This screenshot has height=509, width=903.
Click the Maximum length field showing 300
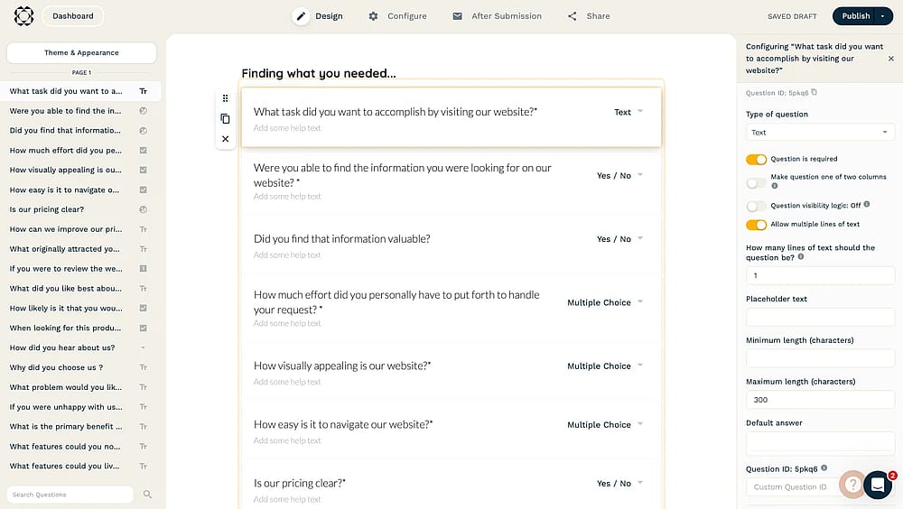[x=820, y=400]
